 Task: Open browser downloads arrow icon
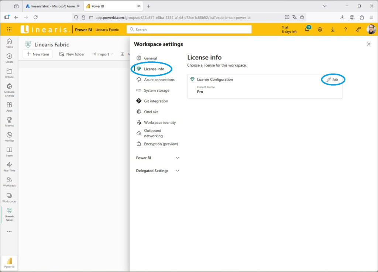[342, 17]
